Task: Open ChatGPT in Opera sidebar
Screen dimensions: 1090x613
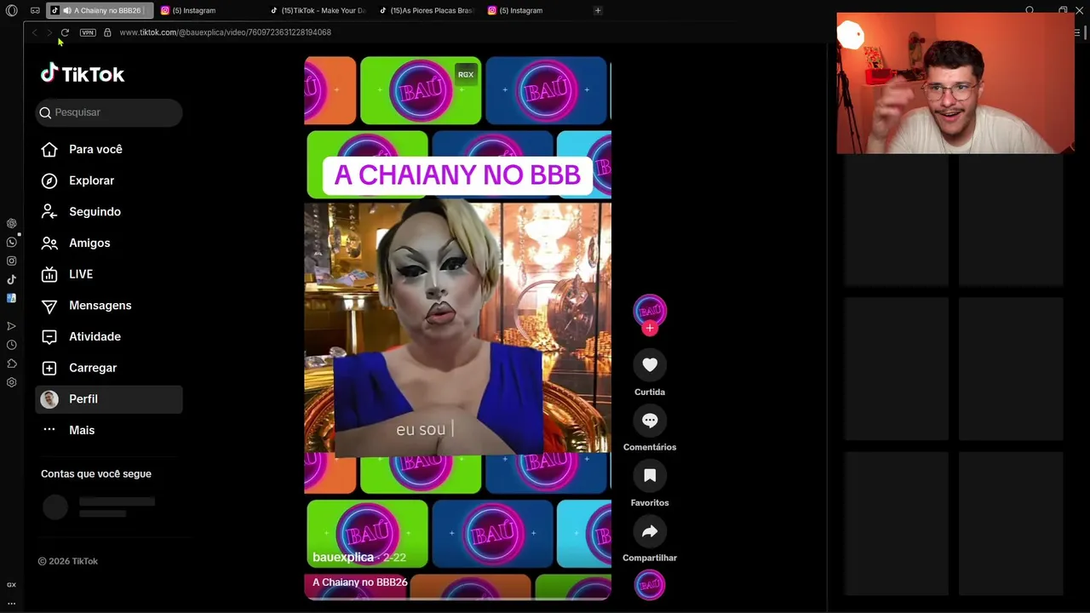Action: click(11, 223)
